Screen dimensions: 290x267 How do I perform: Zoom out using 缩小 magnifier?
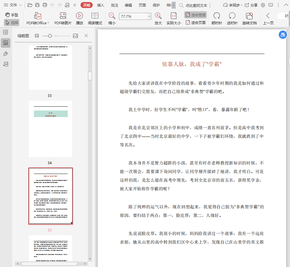coord(112,16)
